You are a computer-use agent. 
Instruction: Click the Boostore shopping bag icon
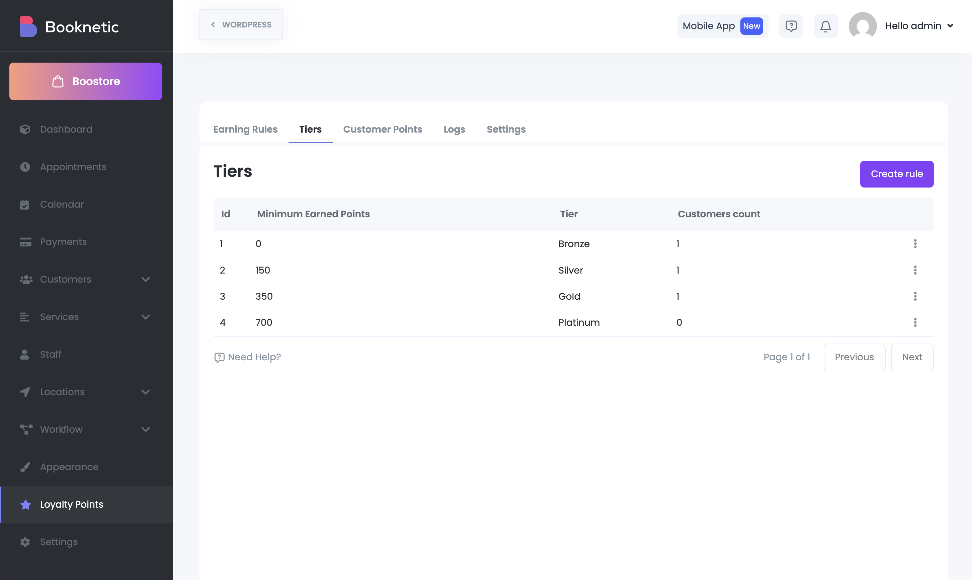(x=58, y=81)
